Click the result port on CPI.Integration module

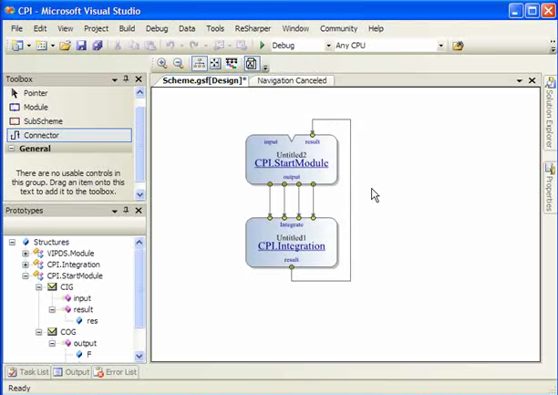pyautogui.click(x=292, y=267)
